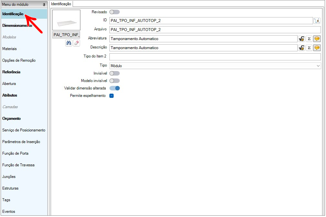This screenshot has height=217, width=326.
Task: Click sigma icon in Descrição row
Action: [309, 48]
